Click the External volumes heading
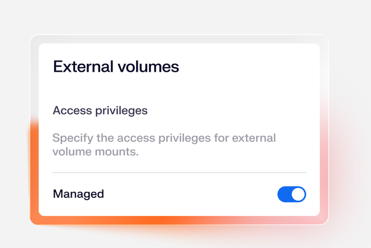371x248 pixels. [x=116, y=67]
